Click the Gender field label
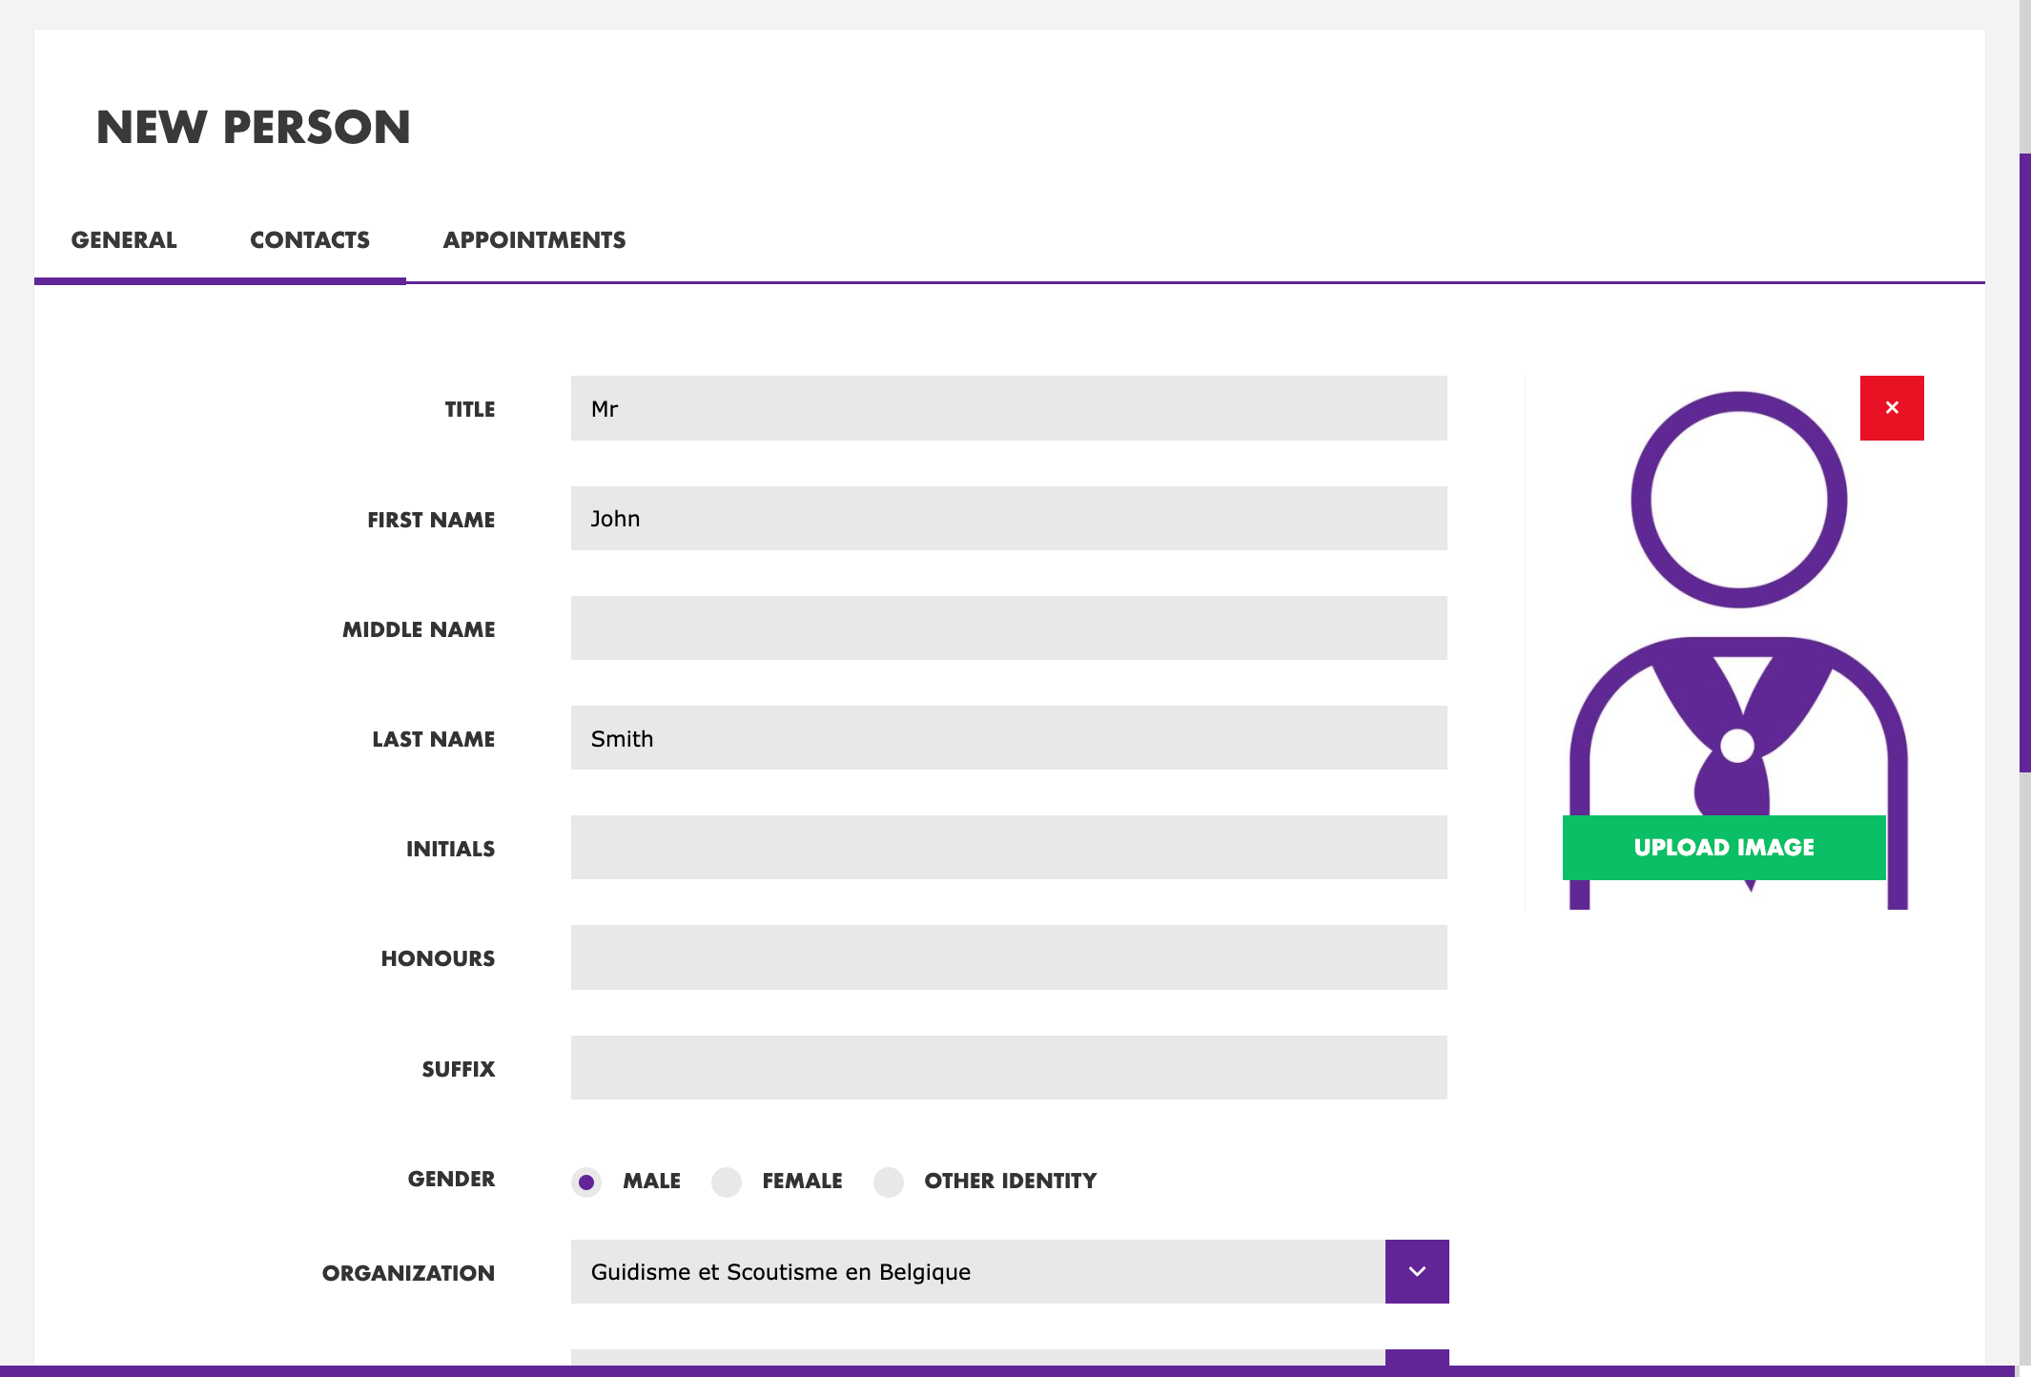Image resolution: width=2031 pixels, height=1377 pixels. [x=451, y=1179]
